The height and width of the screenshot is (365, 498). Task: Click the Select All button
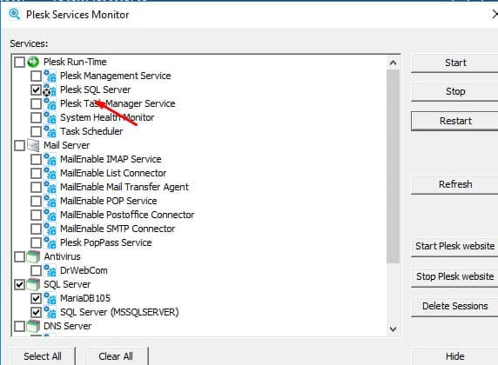(x=43, y=356)
